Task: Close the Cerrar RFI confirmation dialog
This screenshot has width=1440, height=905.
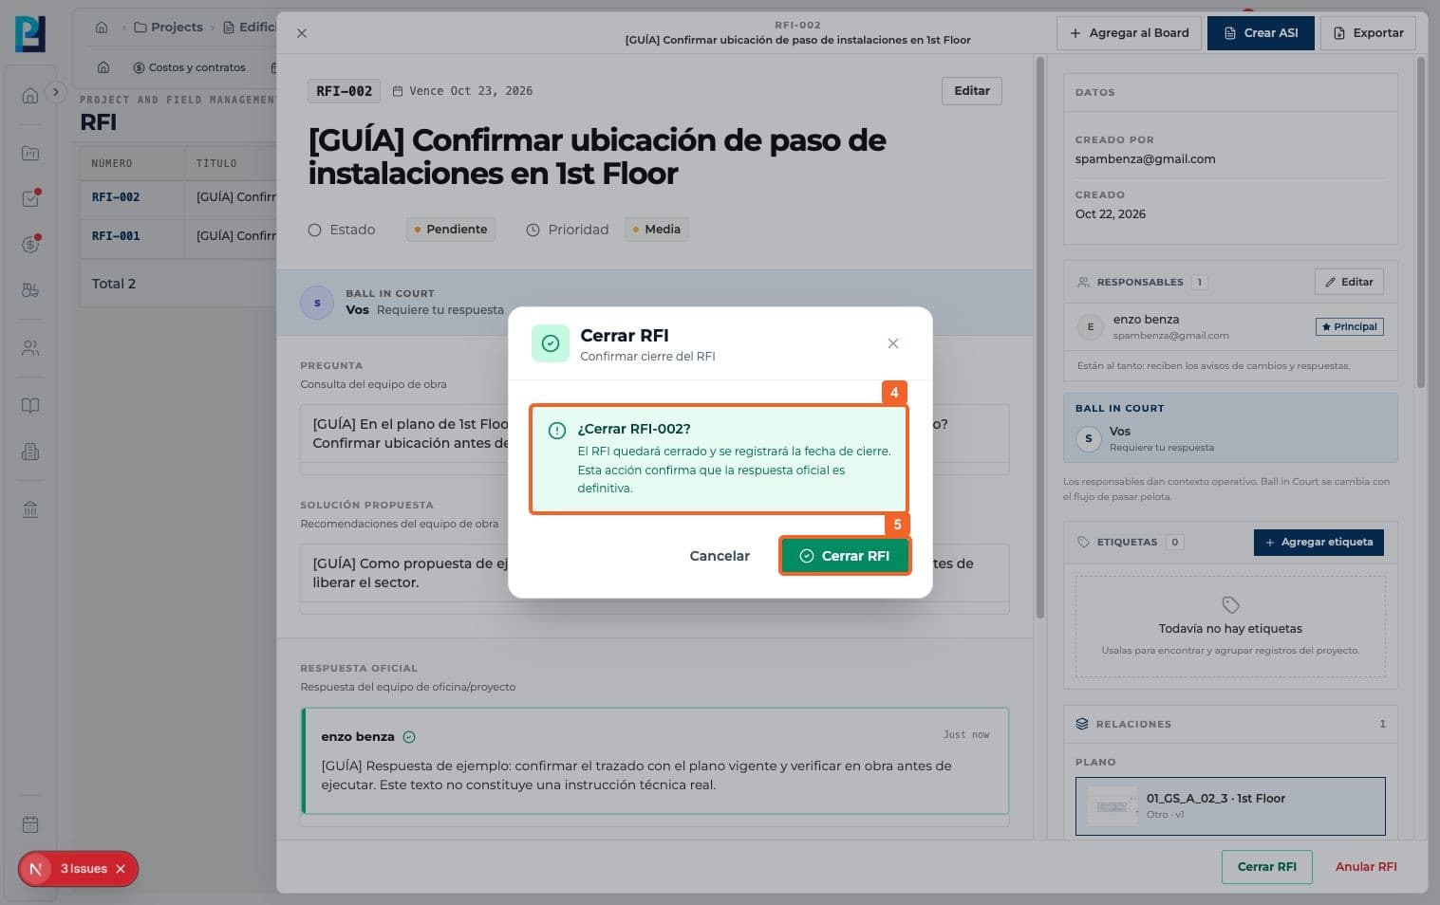Action: point(893,343)
